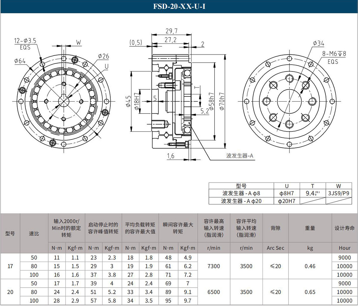Select the Φ45 dimension label

(x=128, y=101)
